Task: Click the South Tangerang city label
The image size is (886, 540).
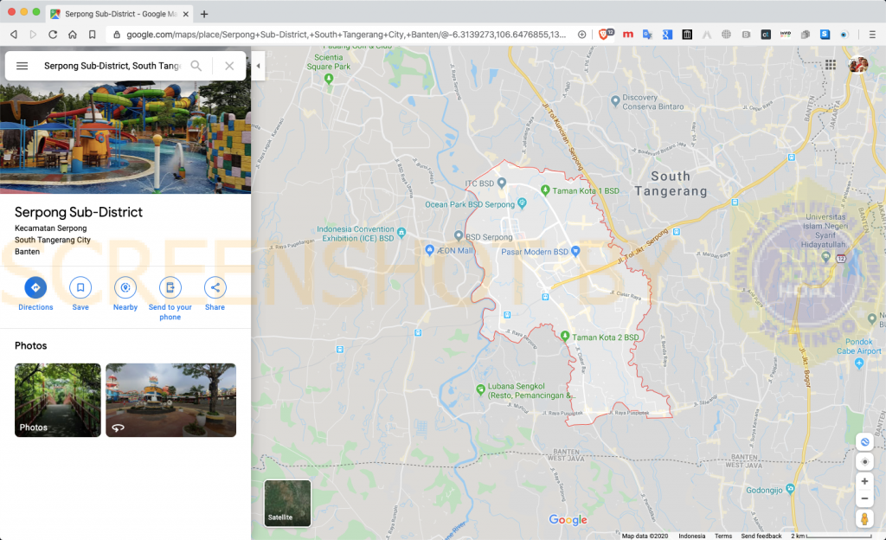Action: 671,183
